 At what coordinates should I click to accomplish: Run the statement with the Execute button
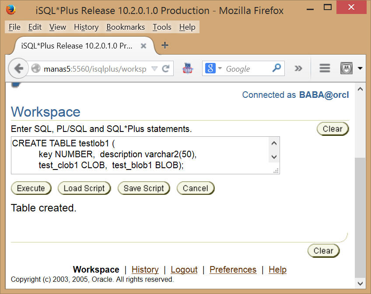click(x=31, y=188)
